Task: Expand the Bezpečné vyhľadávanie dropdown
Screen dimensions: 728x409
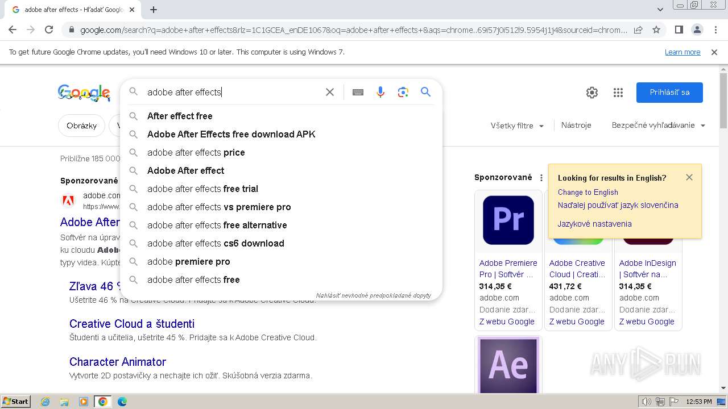Action: [x=659, y=126]
